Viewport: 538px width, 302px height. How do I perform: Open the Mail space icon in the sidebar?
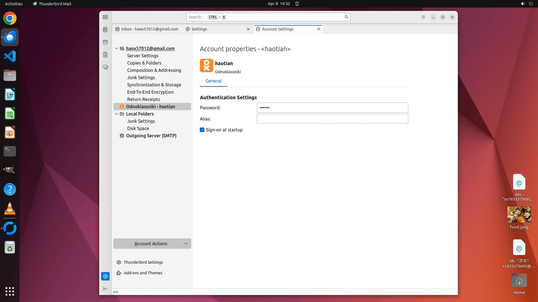(x=105, y=17)
